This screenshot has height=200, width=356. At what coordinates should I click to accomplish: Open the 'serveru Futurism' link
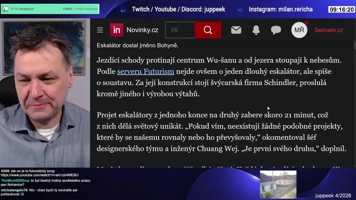coord(146,71)
